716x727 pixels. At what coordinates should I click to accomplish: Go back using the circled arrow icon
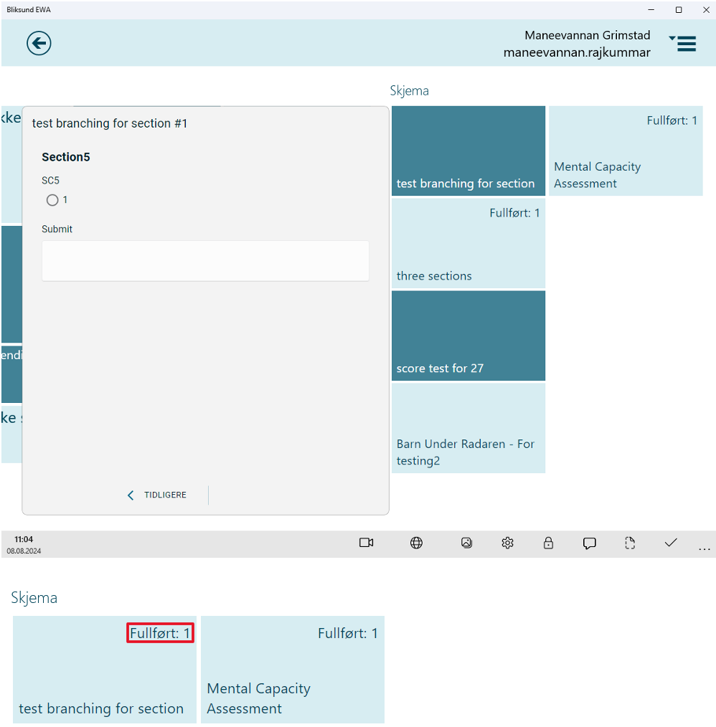[x=39, y=43]
